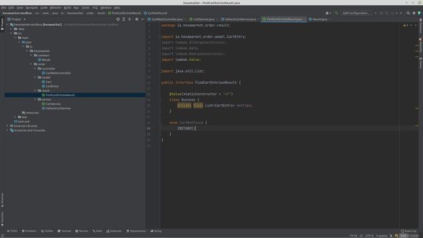
Task: Click the Run arrow icon in toolbar
Action: 375,13
